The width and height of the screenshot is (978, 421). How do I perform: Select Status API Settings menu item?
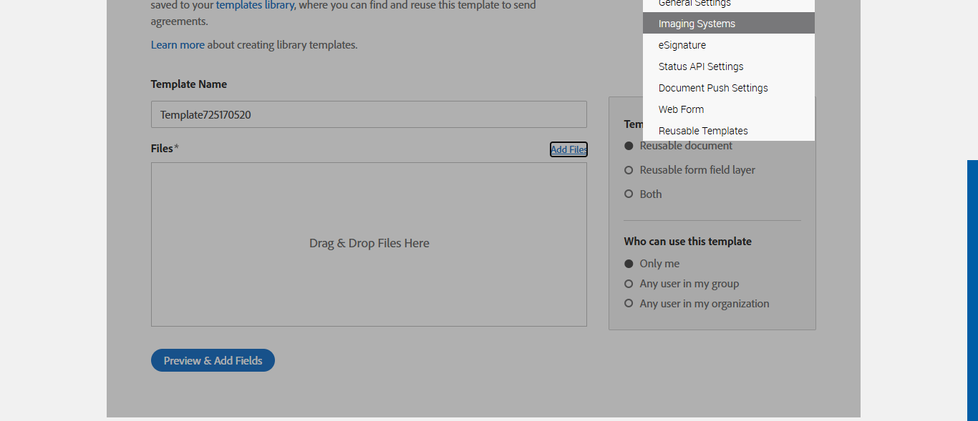tap(701, 66)
